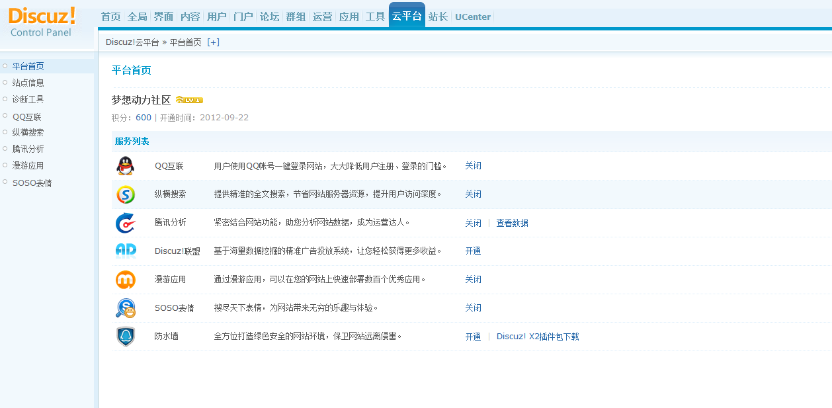Click 关闭 link for 漫游应用 service

[x=473, y=280]
